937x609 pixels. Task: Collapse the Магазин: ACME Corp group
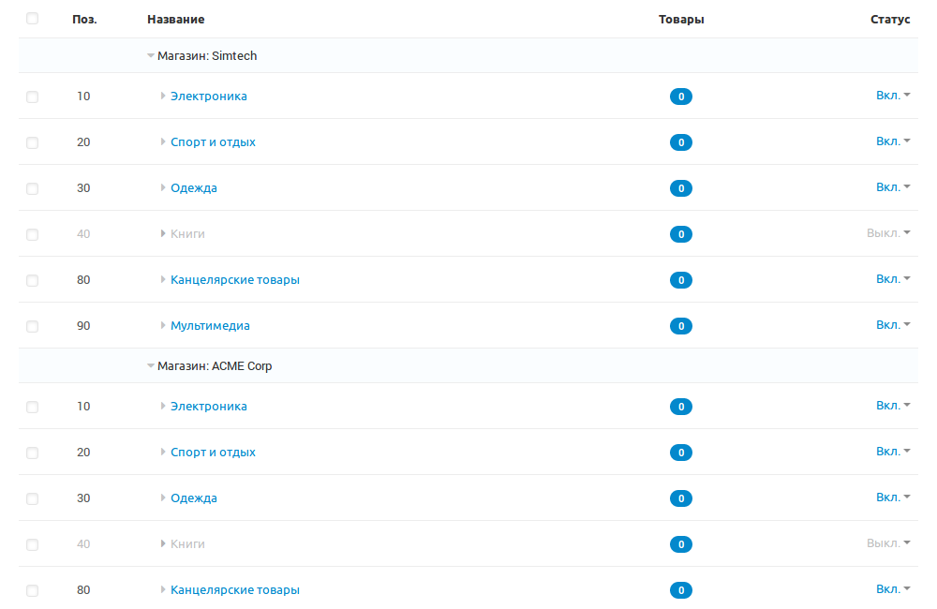(151, 366)
